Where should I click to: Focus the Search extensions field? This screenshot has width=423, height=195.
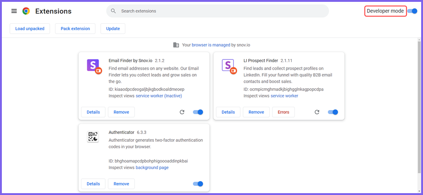218,11
